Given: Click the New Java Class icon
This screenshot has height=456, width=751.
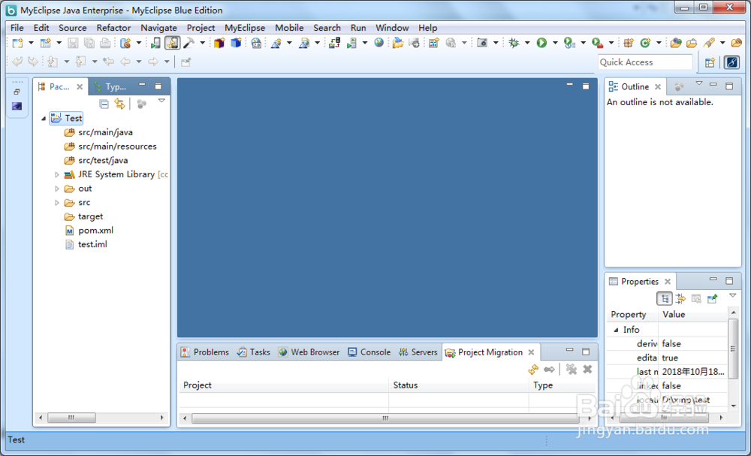Looking at the screenshot, I should (646, 43).
